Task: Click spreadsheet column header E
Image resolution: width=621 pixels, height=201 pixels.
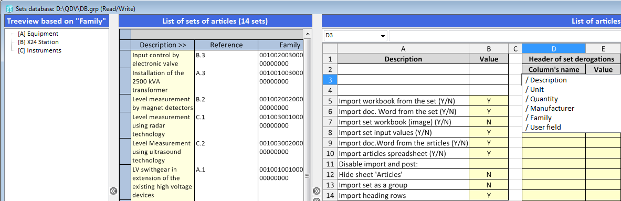Action: (603, 49)
